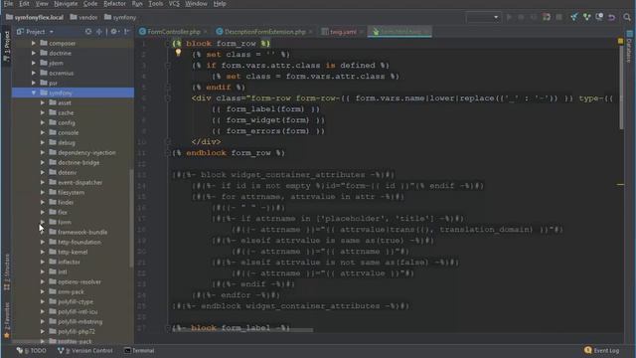Image resolution: width=636 pixels, height=358 pixels.
Task: Click line containing form_widget(form)
Action: tap(267, 120)
